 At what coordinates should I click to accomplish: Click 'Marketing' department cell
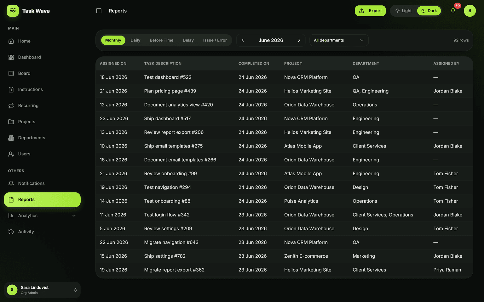[x=364, y=256]
